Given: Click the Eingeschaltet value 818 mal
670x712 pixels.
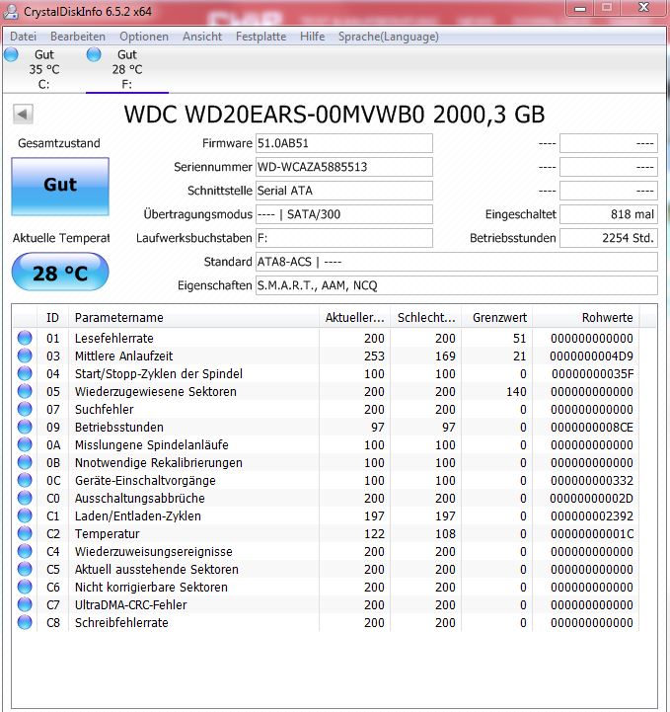Looking at the screenshot, I should [608, 214].
